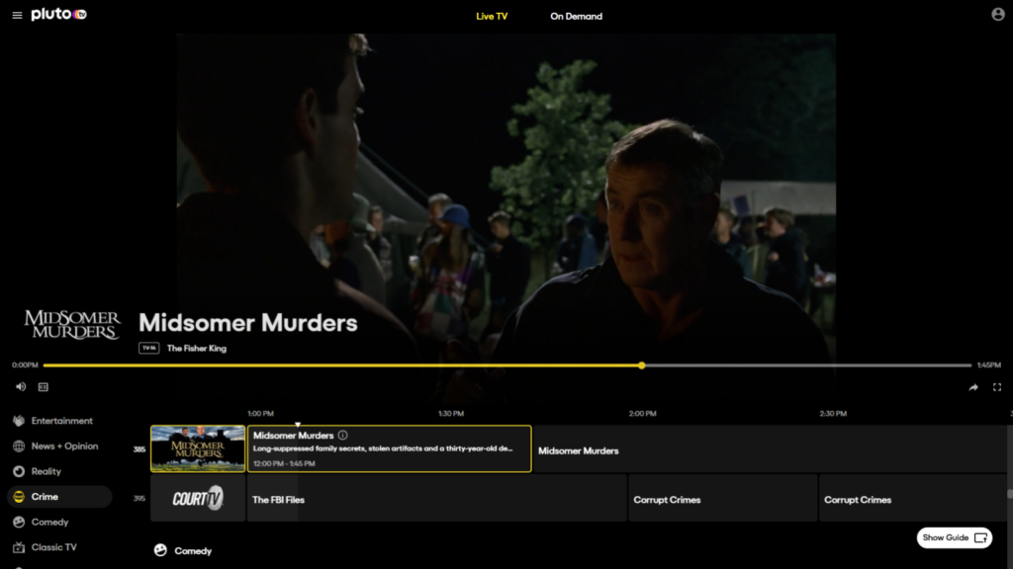Click the 2:30 PM timeline label

click(x=833, y=414)
